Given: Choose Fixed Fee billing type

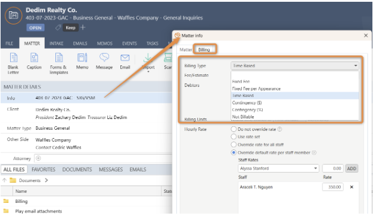Looking at the screenshot, I should [x=295, y=82].
